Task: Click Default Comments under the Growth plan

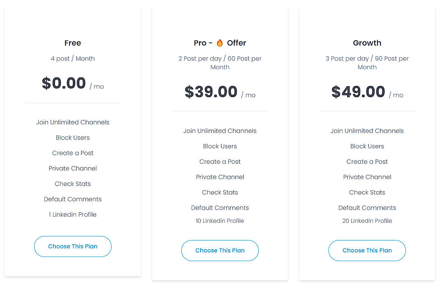Action: [367, 208]
